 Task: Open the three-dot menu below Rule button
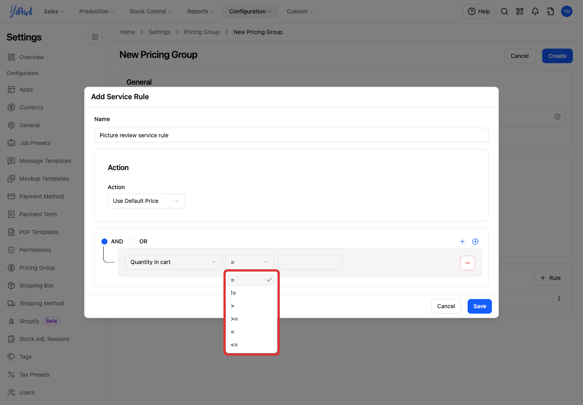pyautogui.click(x=559, y=298)
